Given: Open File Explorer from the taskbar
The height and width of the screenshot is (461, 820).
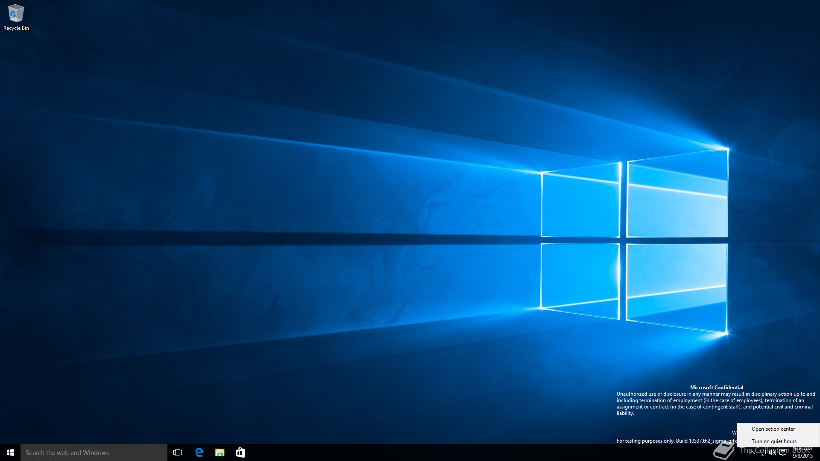Looking at the screenshot, I should (220, 452).
